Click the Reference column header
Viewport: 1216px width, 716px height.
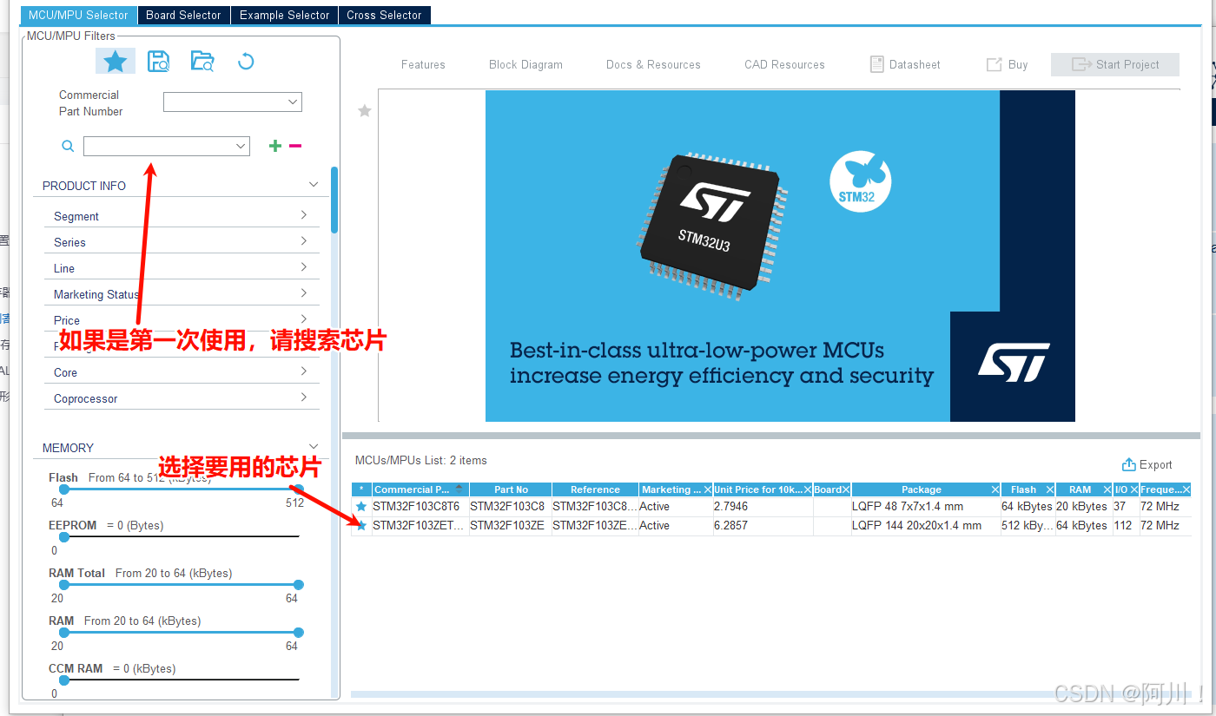coord(595,489)
